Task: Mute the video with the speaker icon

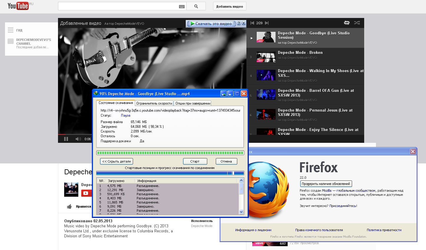Action: click(x=78, y=139)
